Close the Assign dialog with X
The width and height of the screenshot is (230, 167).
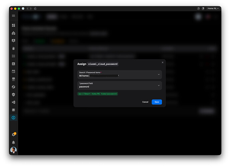[x=163, y=62]
